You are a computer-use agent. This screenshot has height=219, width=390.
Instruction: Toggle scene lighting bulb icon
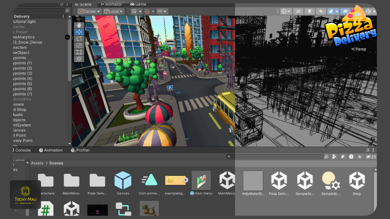coord(310,11)
